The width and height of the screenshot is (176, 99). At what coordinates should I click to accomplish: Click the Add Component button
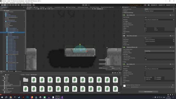point(148,92)
